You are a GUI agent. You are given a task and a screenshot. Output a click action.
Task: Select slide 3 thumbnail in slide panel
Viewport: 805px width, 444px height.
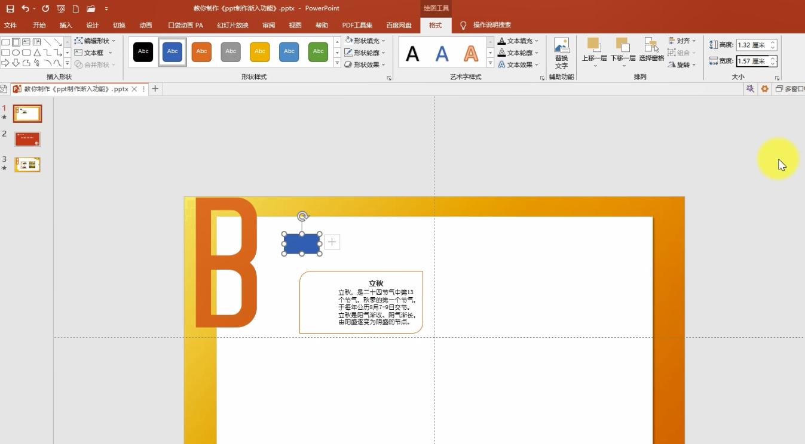(x=27, y=164)
